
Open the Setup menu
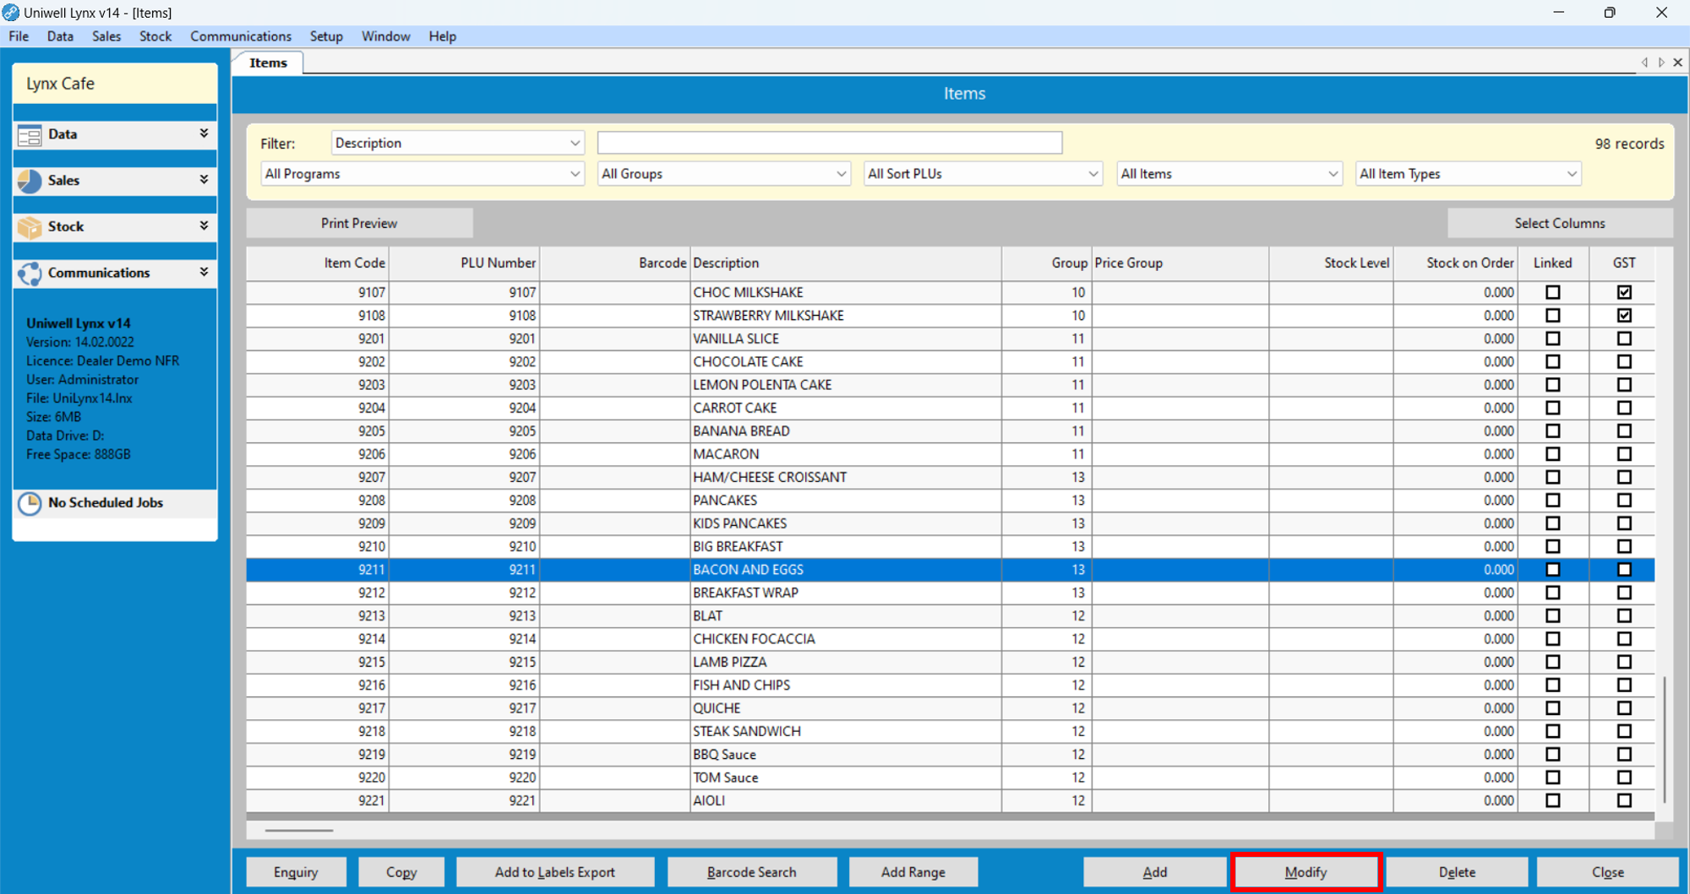(326, 36)
